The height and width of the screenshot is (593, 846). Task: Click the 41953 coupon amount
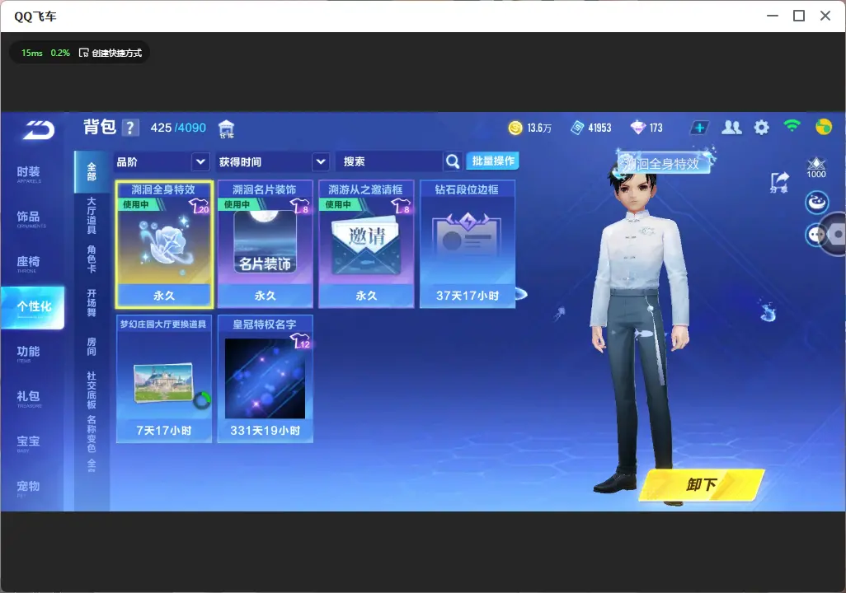(599, 128)
